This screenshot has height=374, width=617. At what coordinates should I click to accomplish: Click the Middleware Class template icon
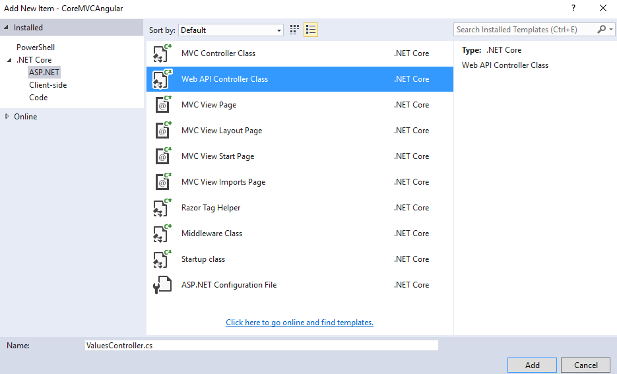tap(162, 234)
